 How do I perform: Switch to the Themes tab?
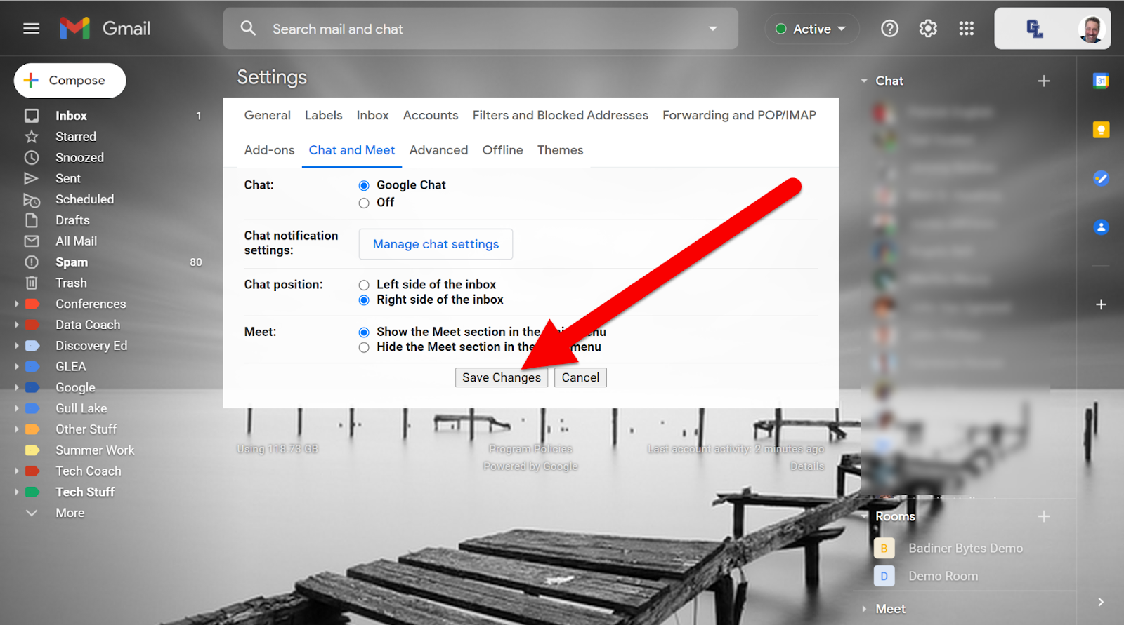tap(561, 150)
